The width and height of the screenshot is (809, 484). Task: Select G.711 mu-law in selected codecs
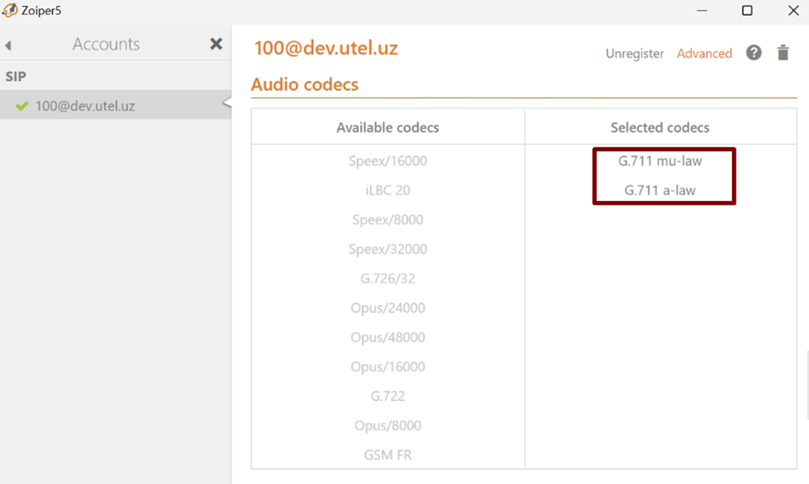pyautogui.click(x=659, y=161)
